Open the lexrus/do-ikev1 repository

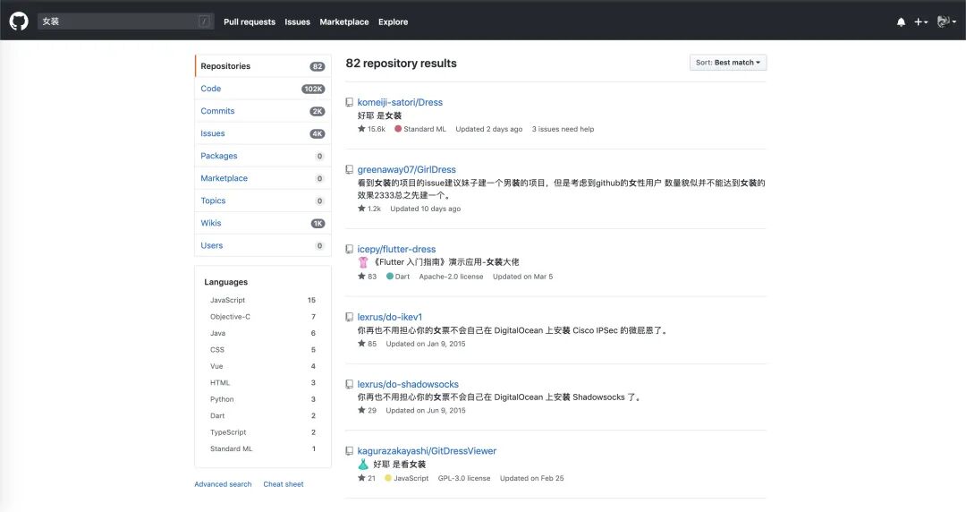pos(390,317)
